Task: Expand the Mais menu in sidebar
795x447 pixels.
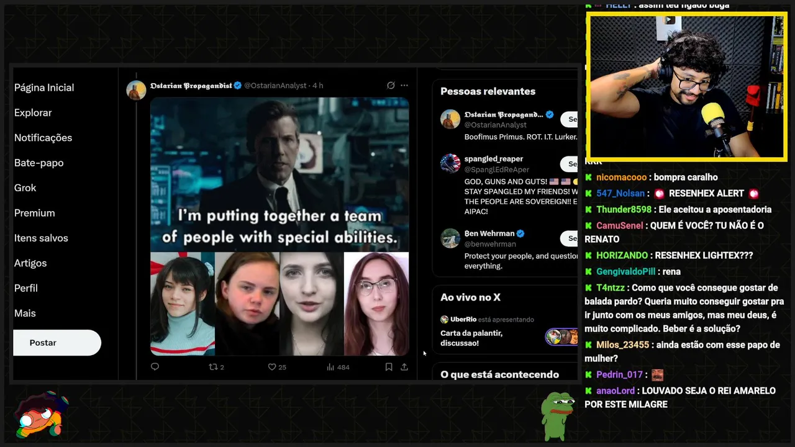Action: (25, 314)
